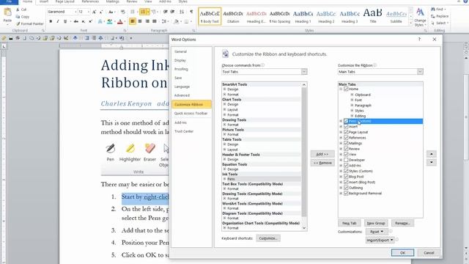Click the Move Up arrow button
Viewport: 469px width, 264px height.
(432, 154)
